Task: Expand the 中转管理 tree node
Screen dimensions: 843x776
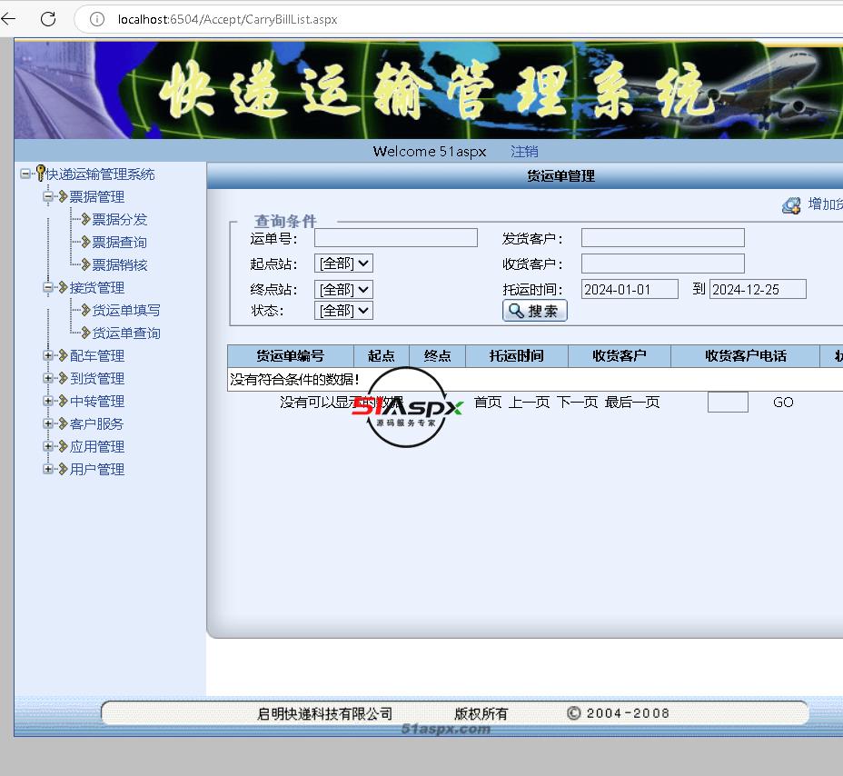Action: tap(48, 401)
